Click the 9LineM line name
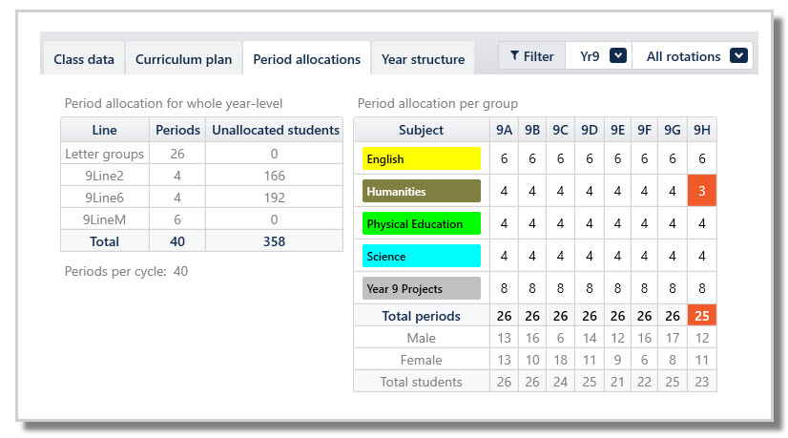The image size is (788, 438). point(105,219)
